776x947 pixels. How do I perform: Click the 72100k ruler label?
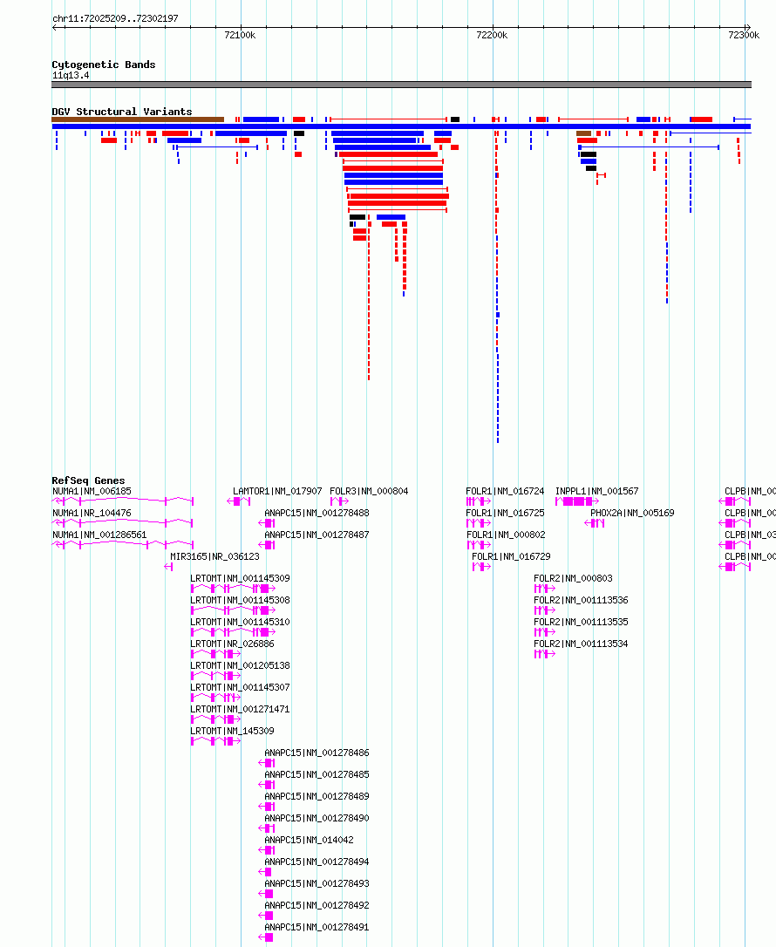[x=240, y=35]
